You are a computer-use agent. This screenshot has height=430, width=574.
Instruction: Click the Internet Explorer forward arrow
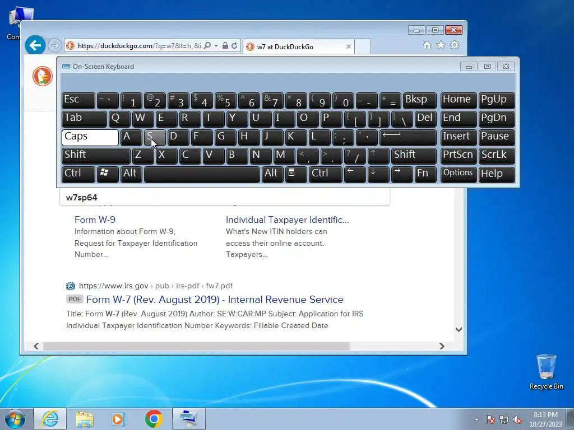tap(54, 45)
